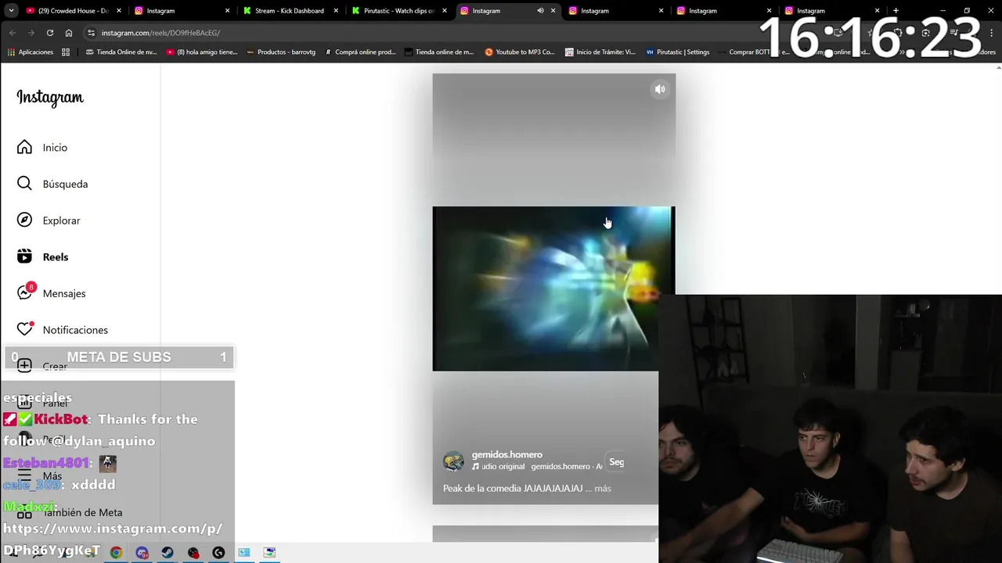
Task: Open Tienda online de m... bookmark
Action: click(x=439, y=52)
